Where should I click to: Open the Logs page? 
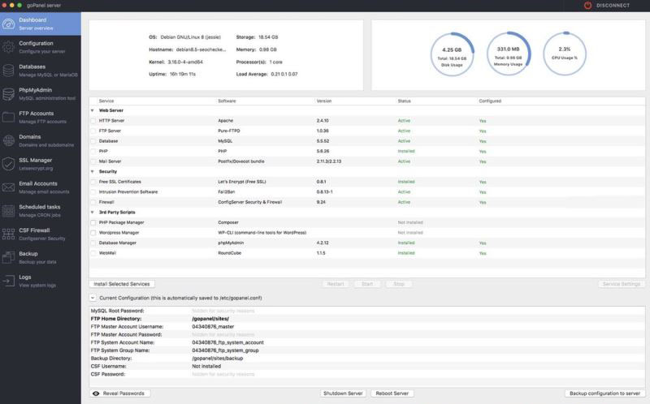pos(41,281)
